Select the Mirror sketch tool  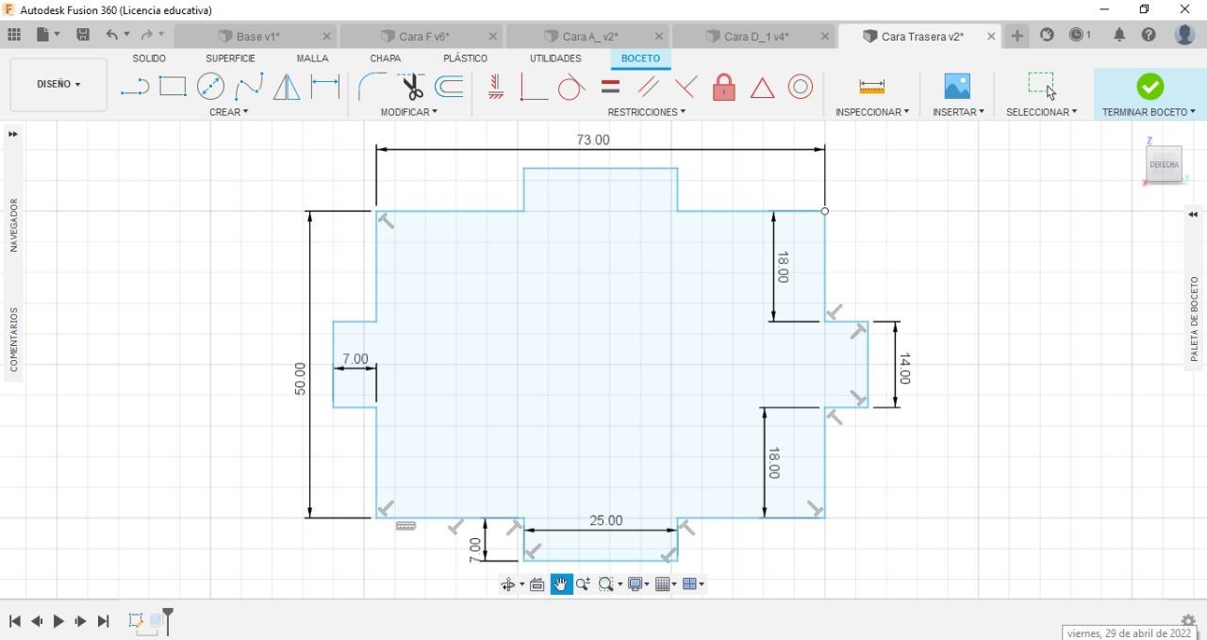tap(287, 87)
